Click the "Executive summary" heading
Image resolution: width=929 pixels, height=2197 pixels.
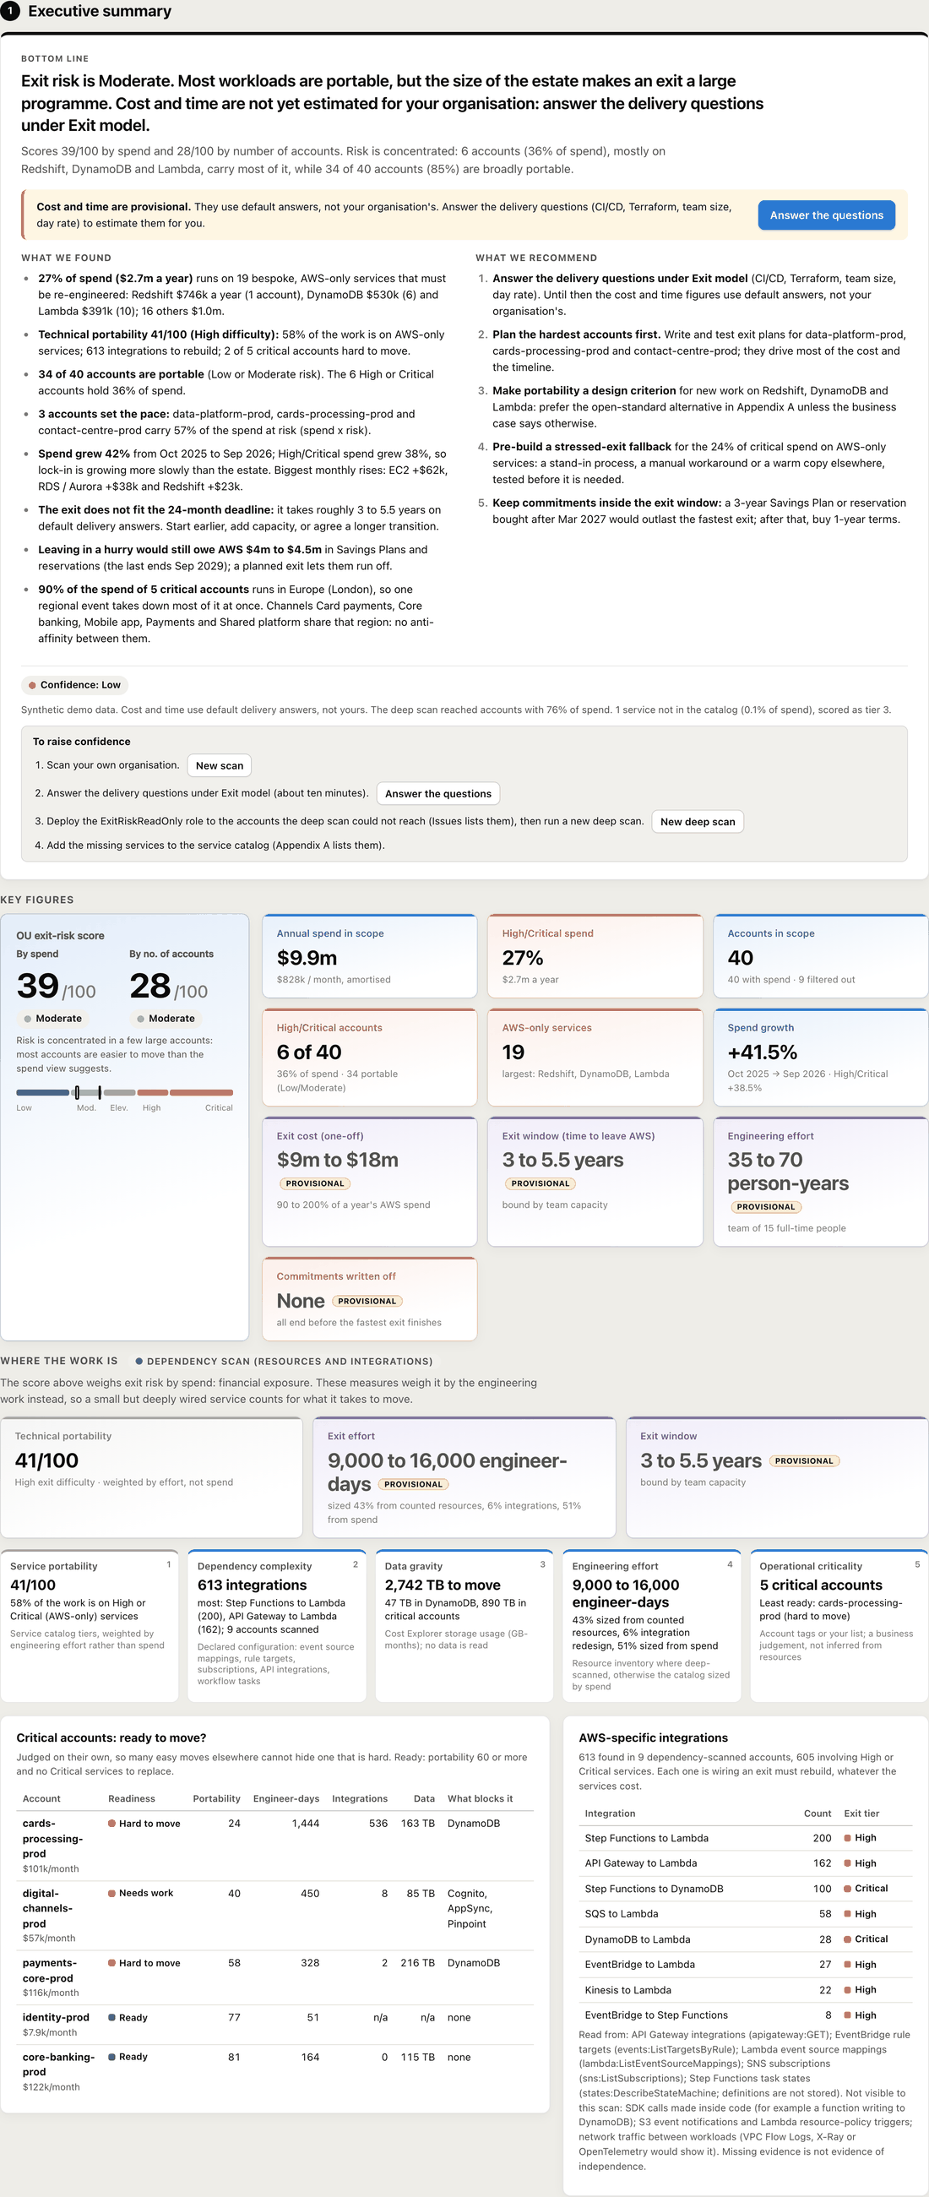(x=100, y=11)
